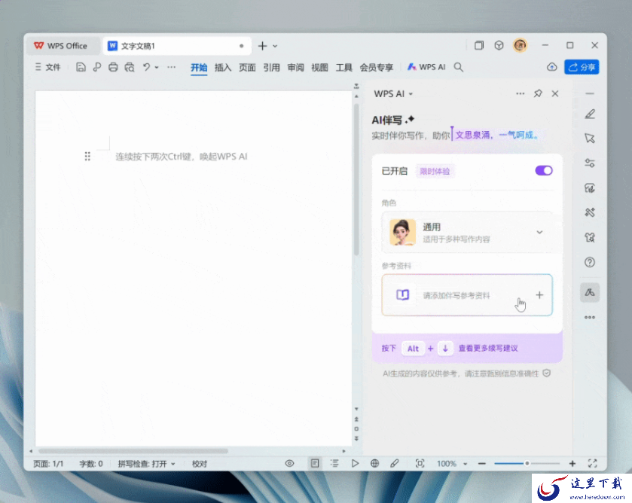Click the stacked windows icon in title bar
The width and height of the screenshot is (632, 503).
click(479, 45)
